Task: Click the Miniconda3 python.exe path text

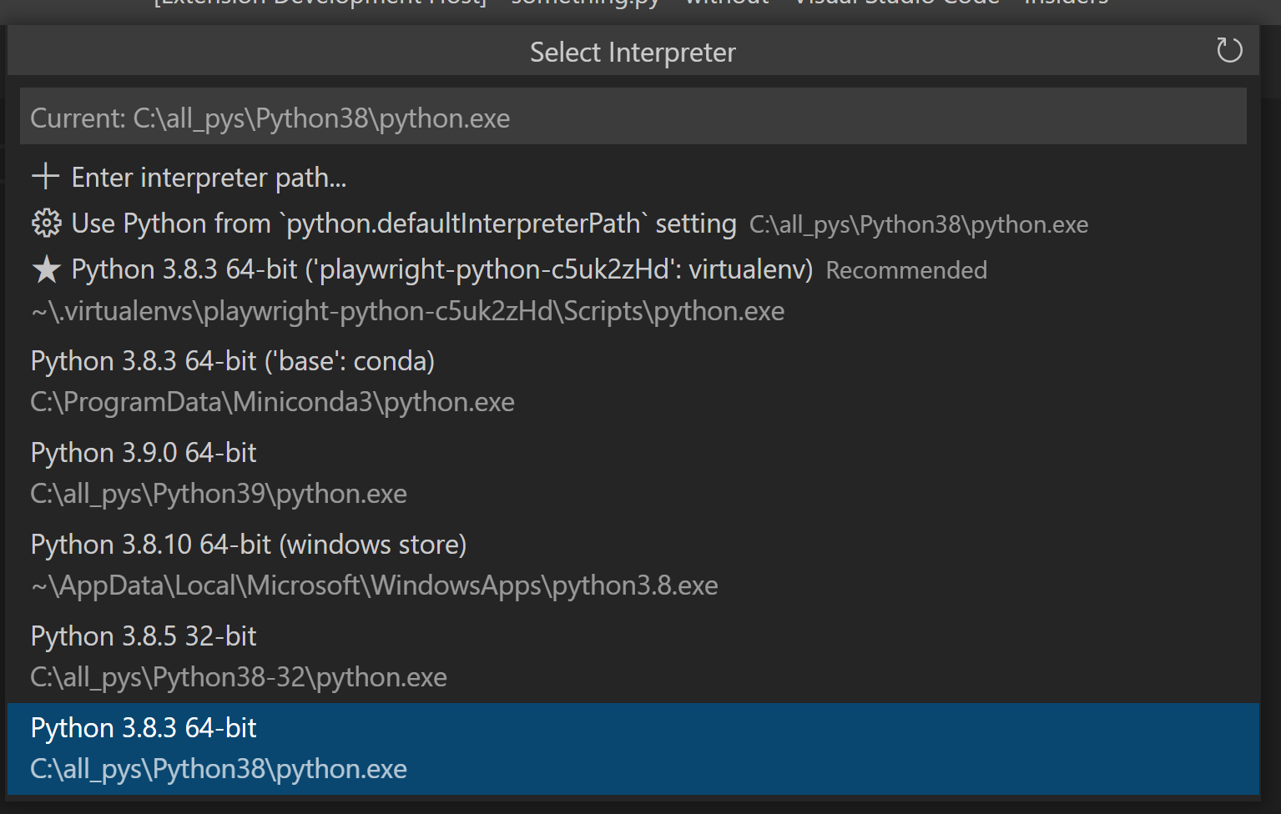Action: (272, 401)
